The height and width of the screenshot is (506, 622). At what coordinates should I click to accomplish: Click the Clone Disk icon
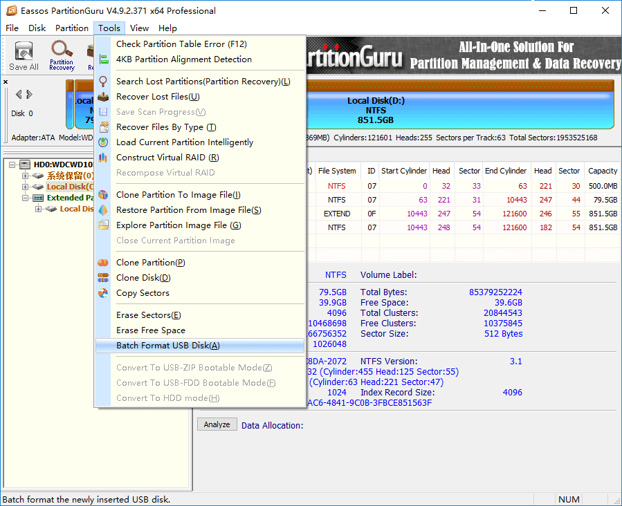pyautogui.click(x=103, y=278)
